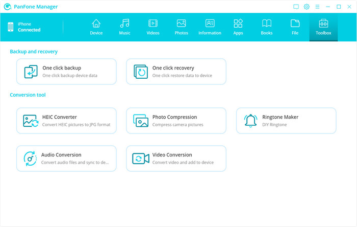Open the Photos picture icon
The height and width of the screenshot is (227, 357).
pos(181,24)
